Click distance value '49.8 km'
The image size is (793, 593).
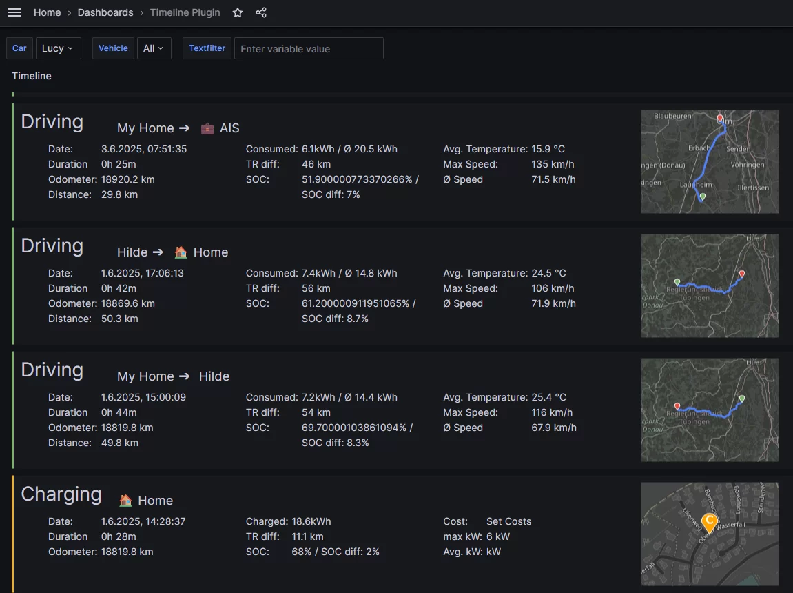coord(119,443)
